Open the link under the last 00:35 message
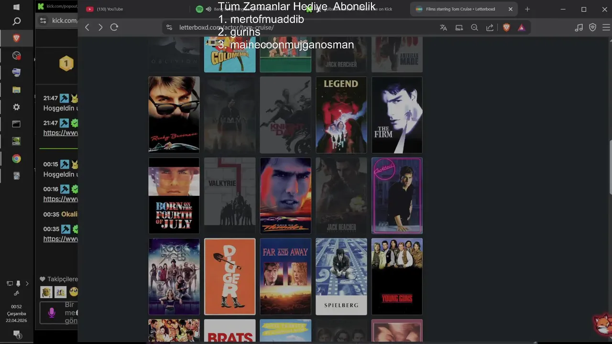Screen dimensions: 612x344 click(61, 239)
